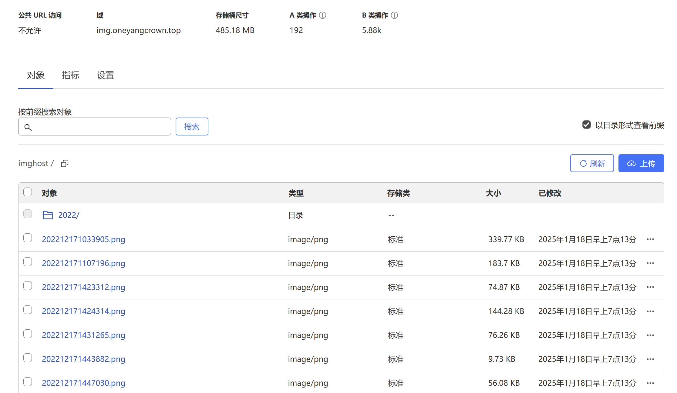
Task: Click the info icon next to A 类操作
Action: [x=323, y=15]
